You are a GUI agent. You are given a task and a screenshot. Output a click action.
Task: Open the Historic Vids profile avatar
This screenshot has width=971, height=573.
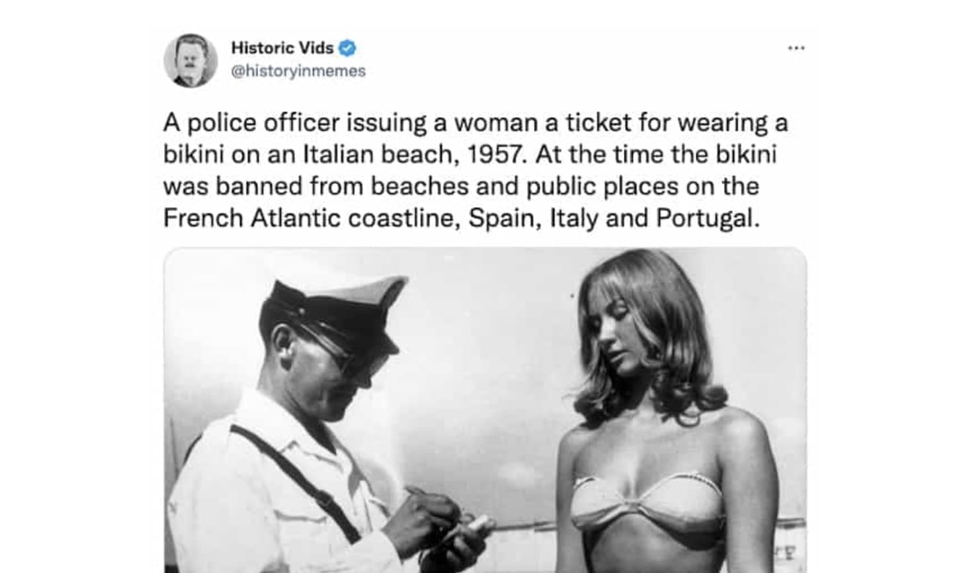point(190,60)
